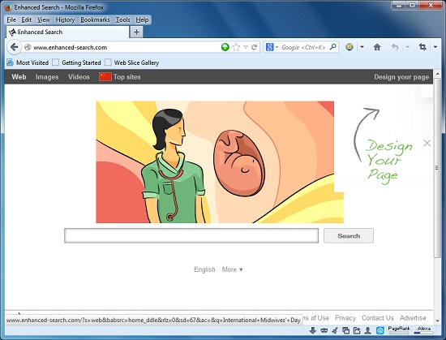Open the Most Visited bookmarks folder
Viewport: 446px width, 340px height.
[28, 62]
